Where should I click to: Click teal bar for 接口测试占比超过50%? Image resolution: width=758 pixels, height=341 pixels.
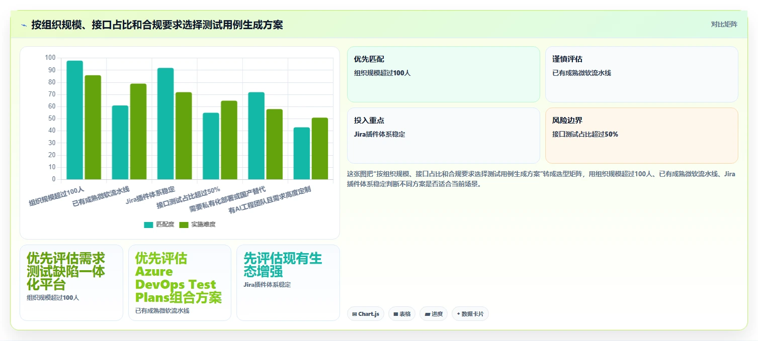point(211,146)
